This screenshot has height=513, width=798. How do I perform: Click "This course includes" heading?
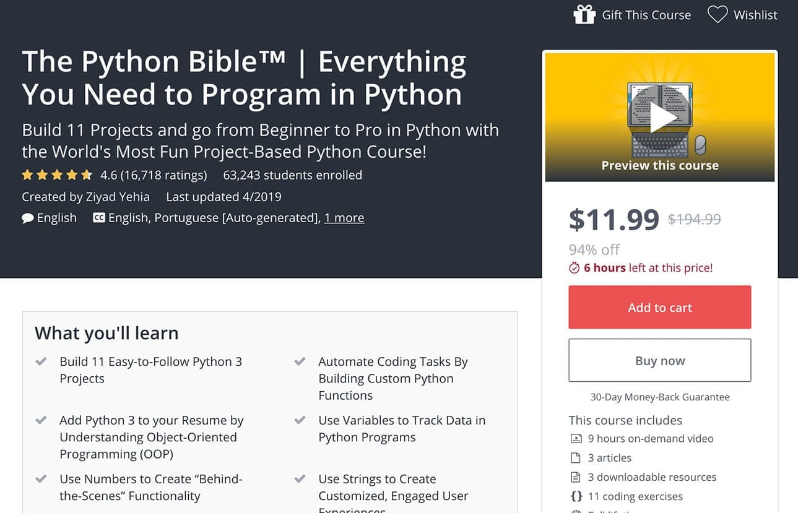(625, 420)
